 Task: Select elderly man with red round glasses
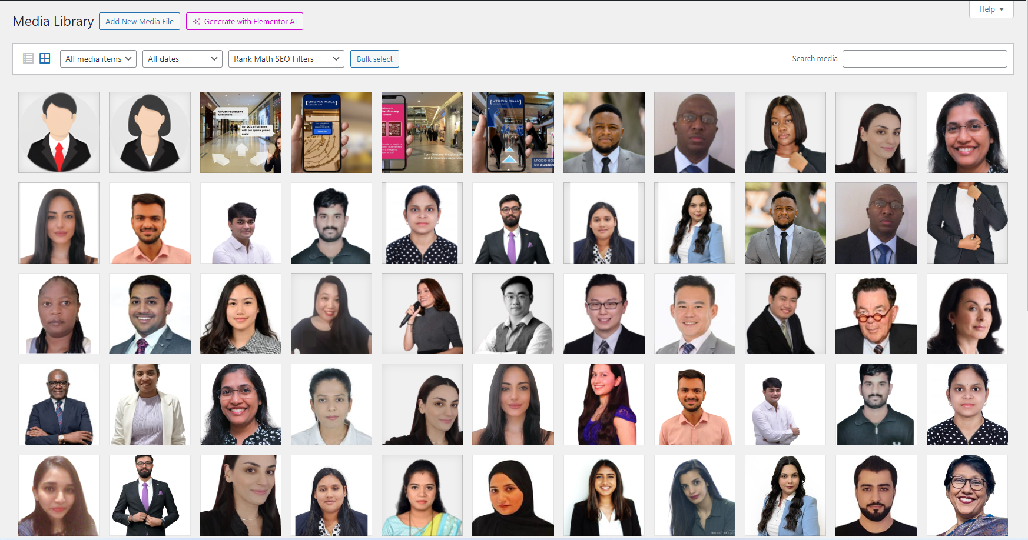pos(876,314)
